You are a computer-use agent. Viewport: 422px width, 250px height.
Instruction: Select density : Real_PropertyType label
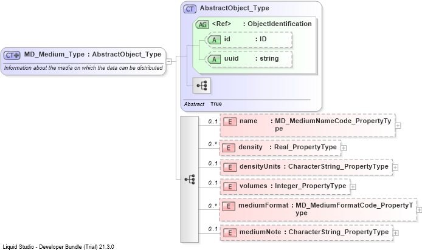[x=288, y=147]
